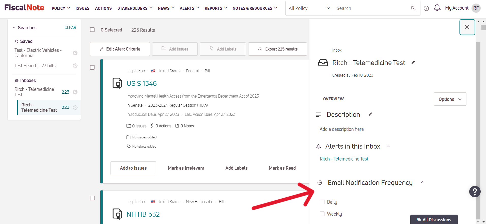Open gear for first Ritch - Telemedicine Test inbox

75,92
